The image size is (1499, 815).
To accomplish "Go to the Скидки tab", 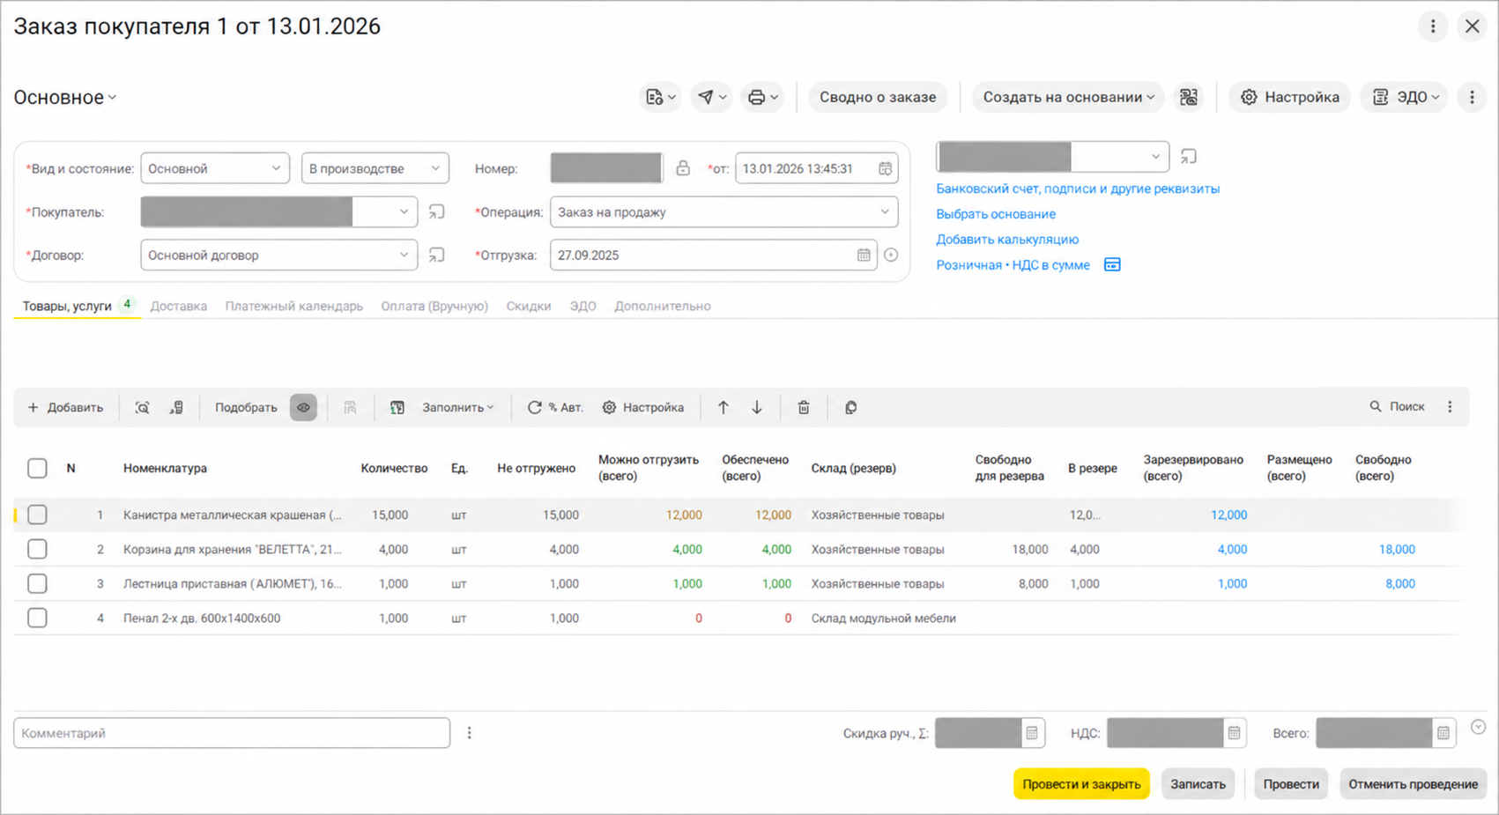I will coord(529,307).
